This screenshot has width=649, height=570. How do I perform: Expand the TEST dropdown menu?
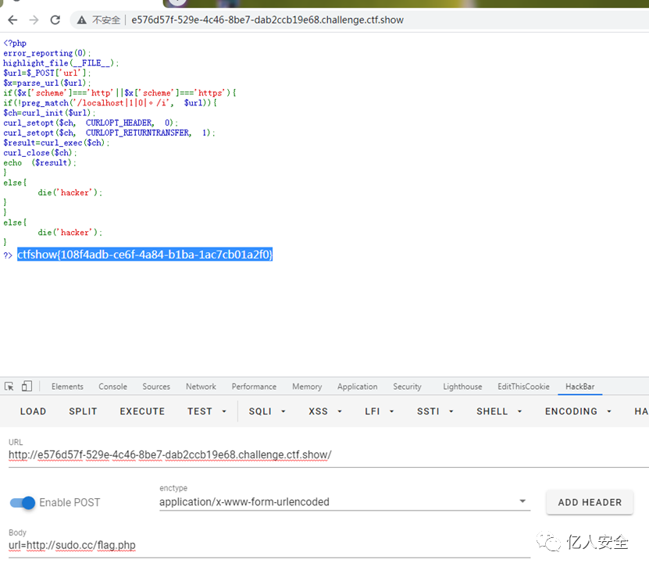pyautogui.click(x=207, y=411)
